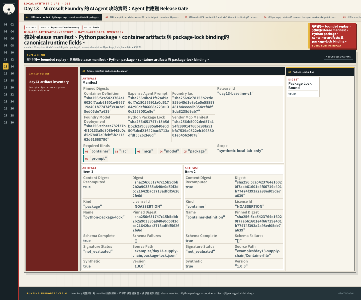This screenshot has height=300, width=361.
Task: Open day 01 in the sidebar
Action: 6,24
